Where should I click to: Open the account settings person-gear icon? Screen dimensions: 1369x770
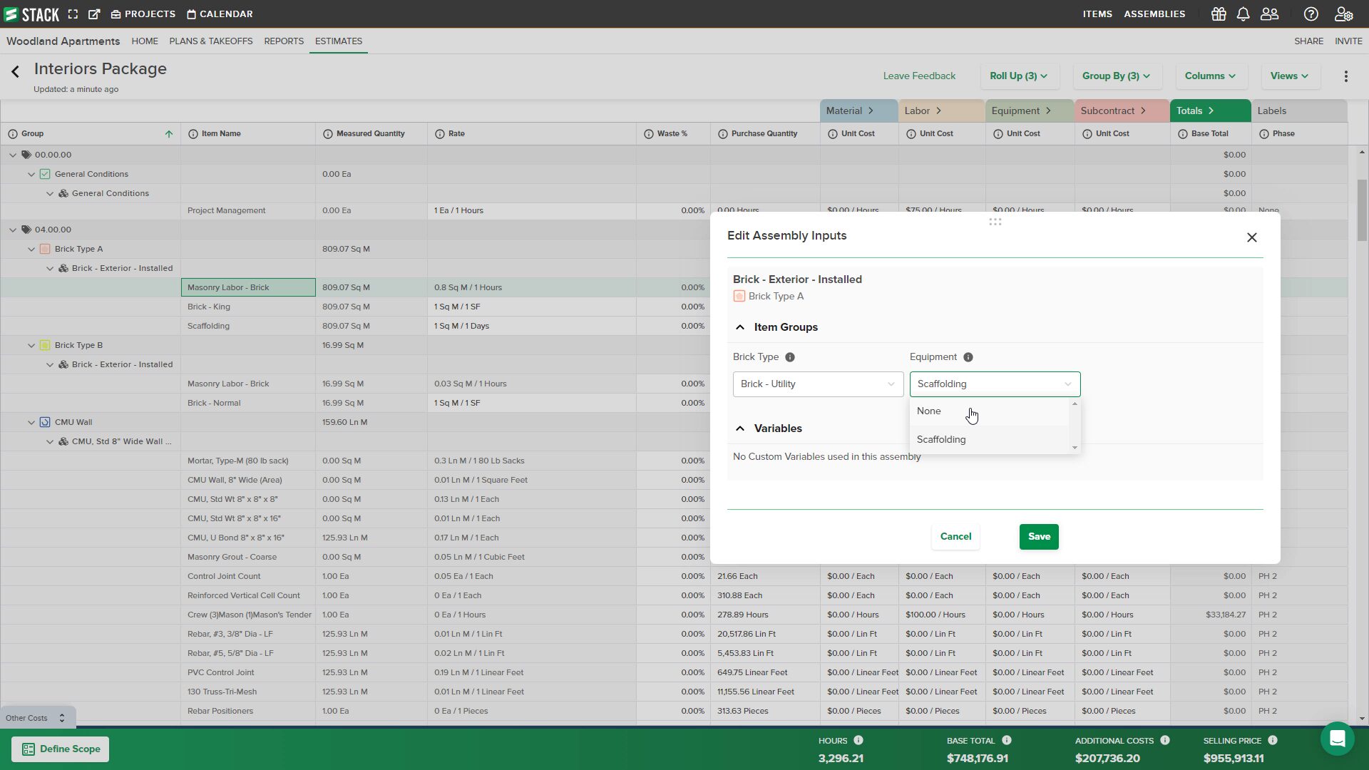pyautogui.click(x=1343, y=14)
